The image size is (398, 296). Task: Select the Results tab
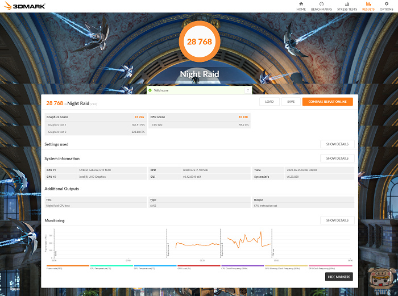point(368,6)
